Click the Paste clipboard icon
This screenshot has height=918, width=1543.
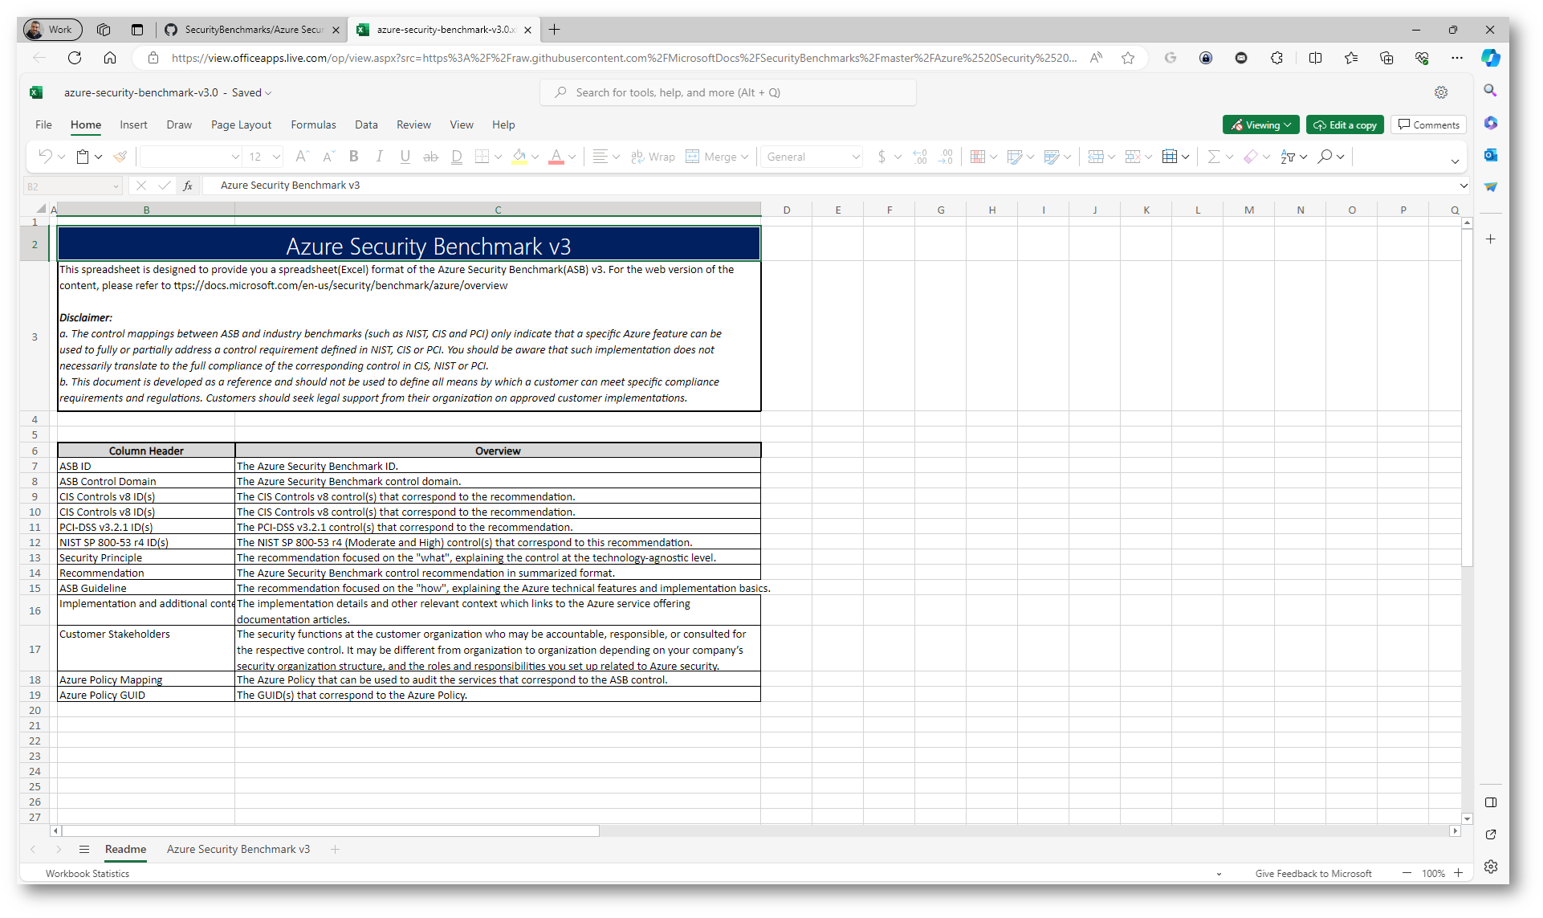pyautogui.click(x=83, y=157)
